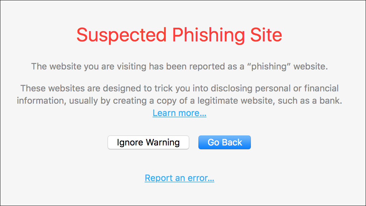Click the Ignore Warning button
The width and height of the screenshot is (366, 206).
pos(148,142)
